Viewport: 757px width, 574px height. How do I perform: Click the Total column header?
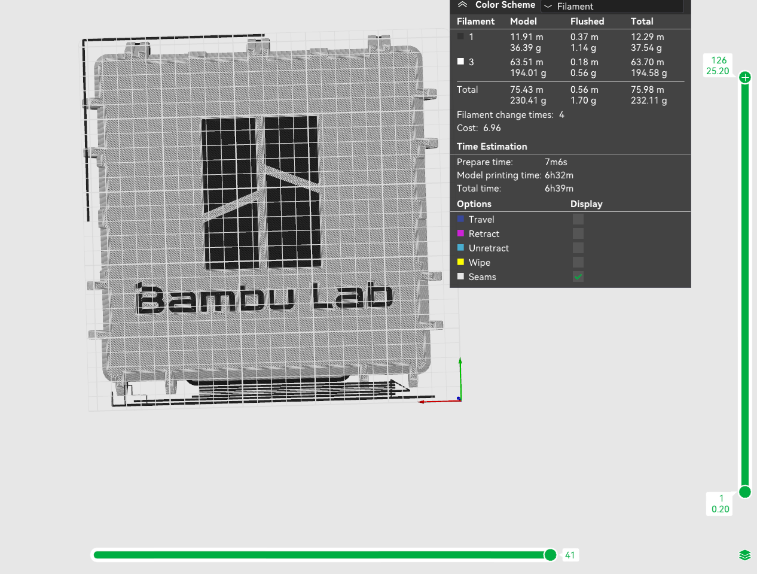(x=642, y=21)
